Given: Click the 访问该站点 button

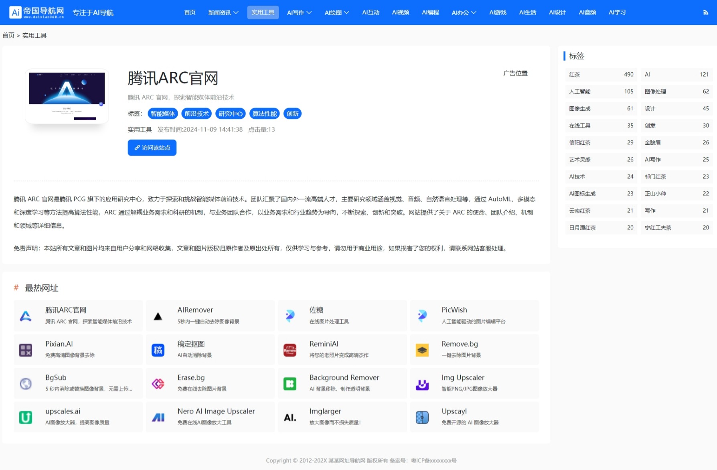Looking at the screenshot, I should click(152, 148).
